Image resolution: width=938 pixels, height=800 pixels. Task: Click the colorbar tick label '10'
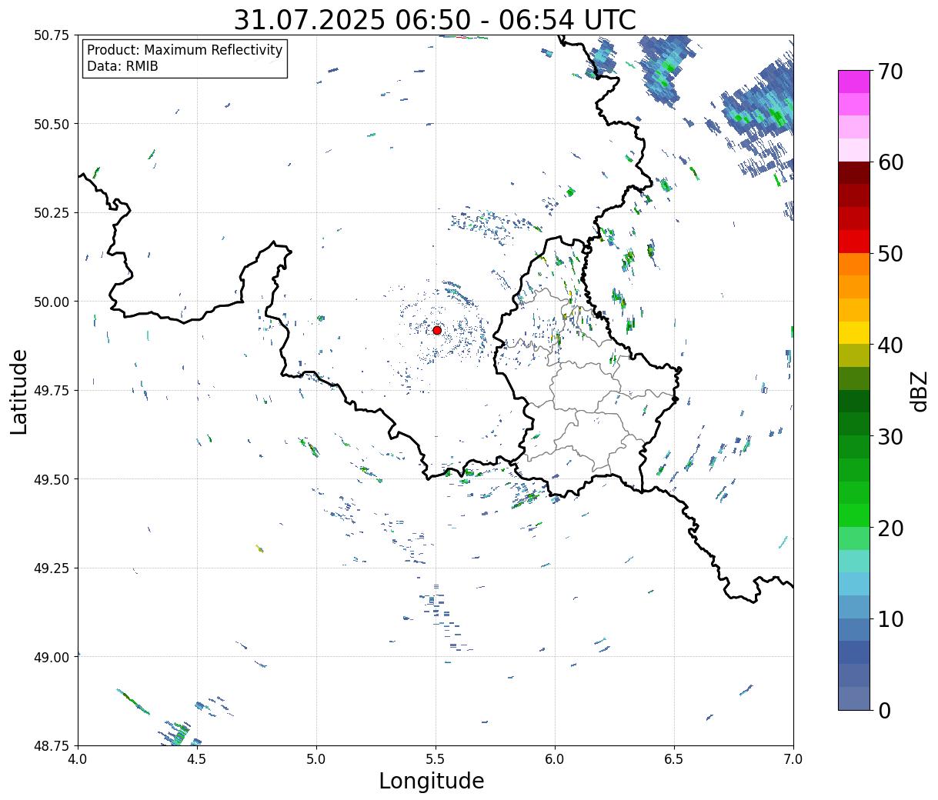[x=890, y=618]
